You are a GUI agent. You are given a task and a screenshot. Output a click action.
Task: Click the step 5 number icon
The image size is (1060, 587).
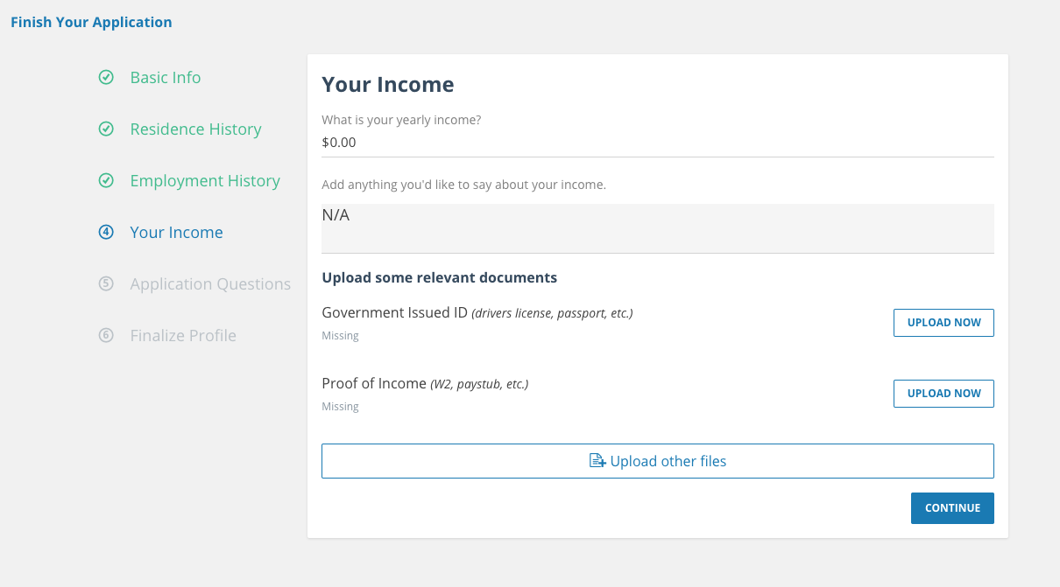[106, 284]
